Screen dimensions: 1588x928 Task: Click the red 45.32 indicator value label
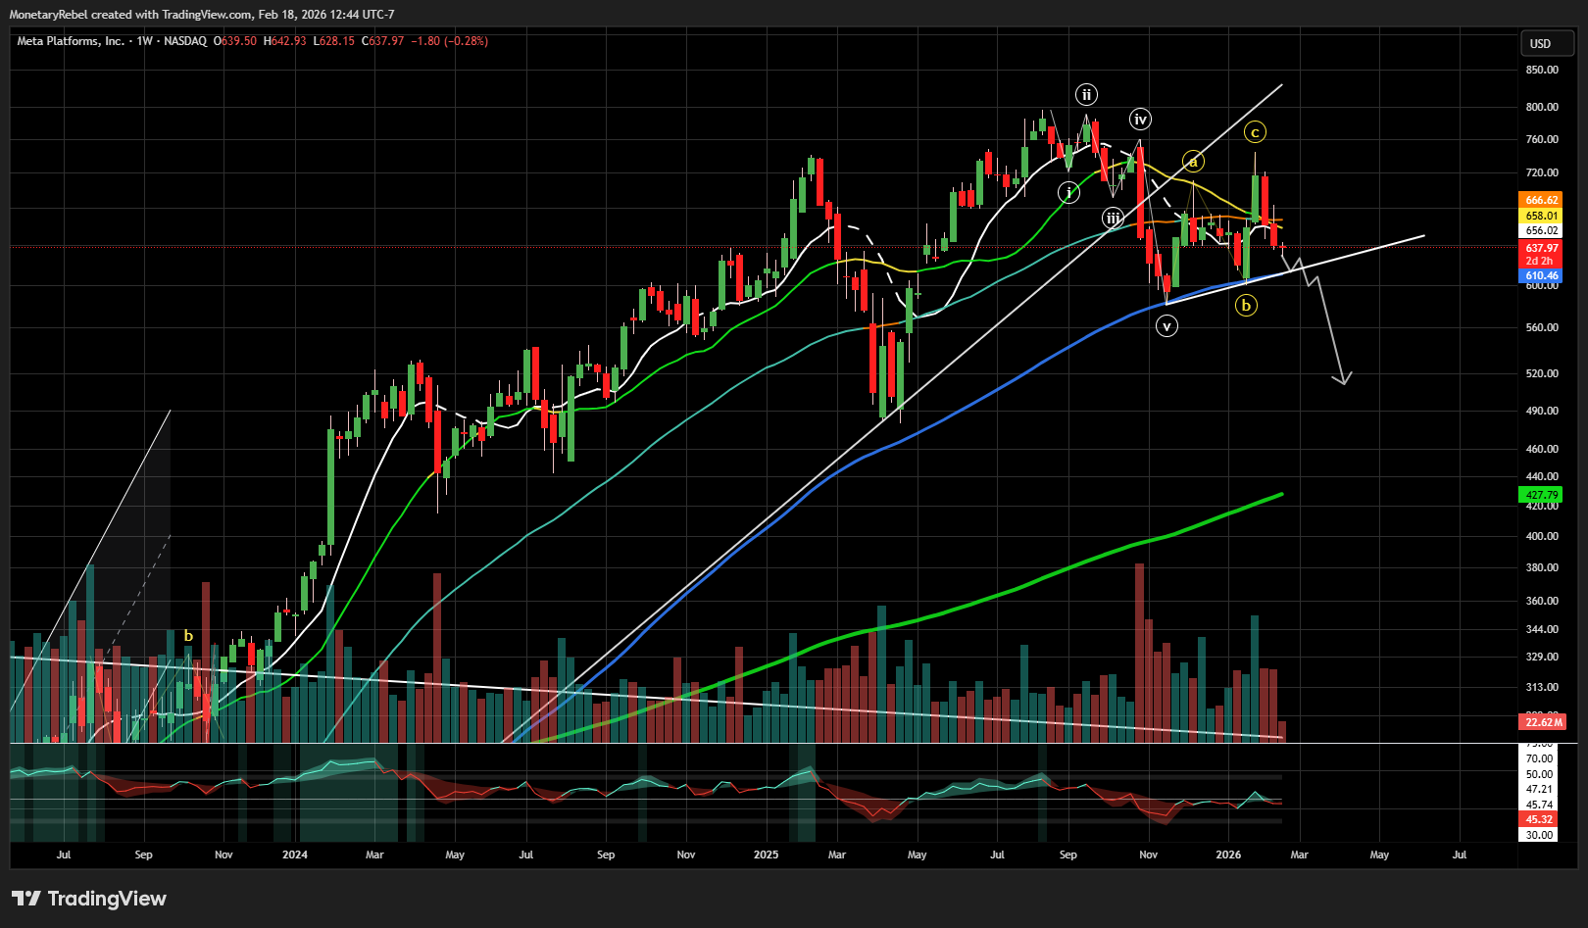tap(1539, 819)
